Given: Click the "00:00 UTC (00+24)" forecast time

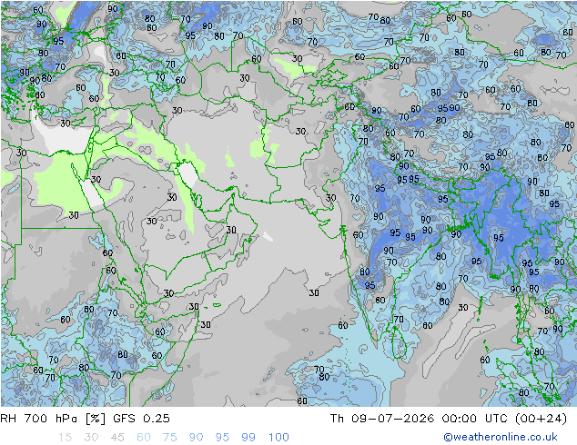Looking at the screenshot, I should pyautogui.click(x=504, y=419).
